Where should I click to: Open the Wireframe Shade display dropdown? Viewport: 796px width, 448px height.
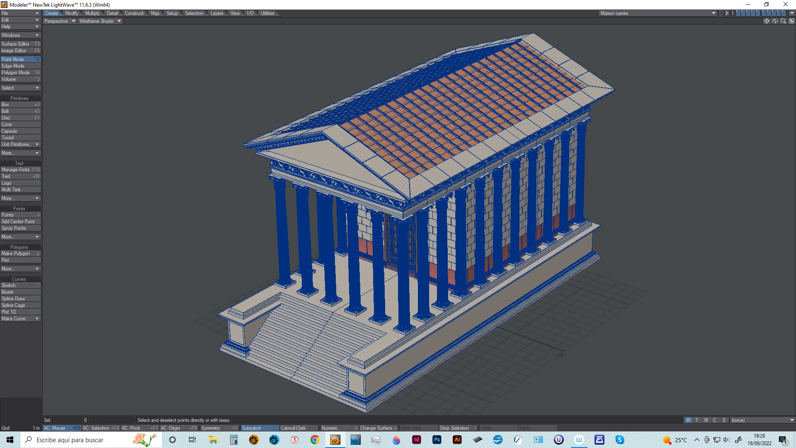coord(100,21)
